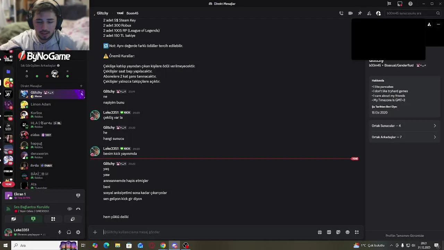Select the Glitchy conversation in DM list
The width and height of the screenshot is (444, 250).
click(x=52, y=94)
